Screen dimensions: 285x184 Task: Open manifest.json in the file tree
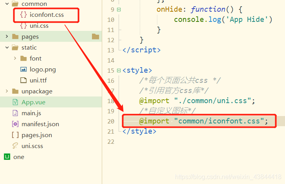click(40, 124)
